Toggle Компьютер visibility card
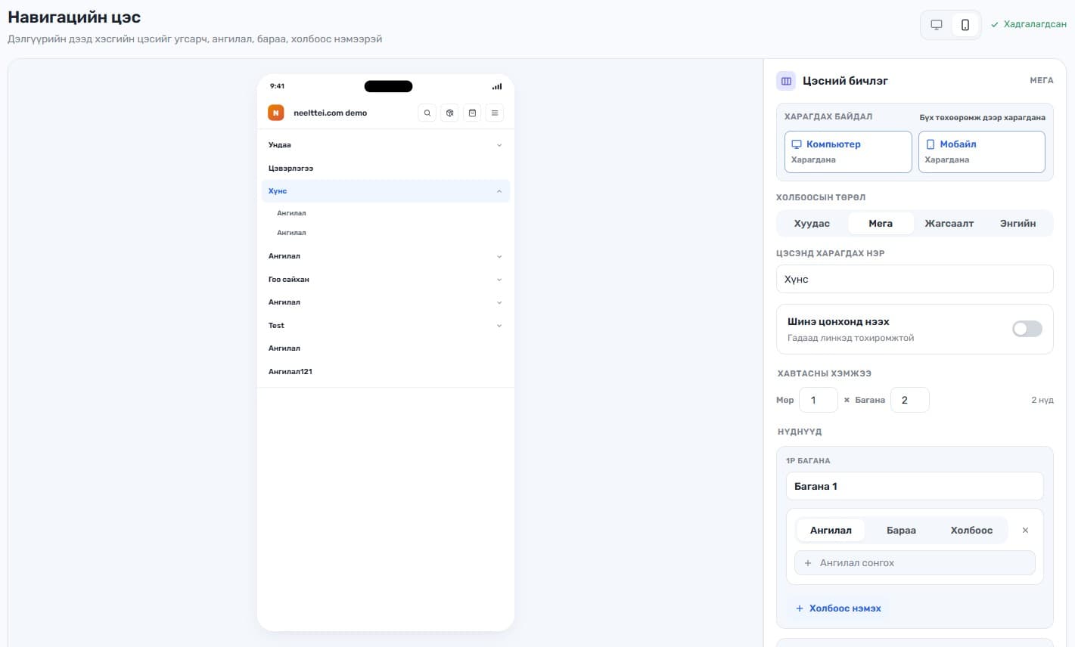This screenshot has height=647, width=1075. click(848, 152)
